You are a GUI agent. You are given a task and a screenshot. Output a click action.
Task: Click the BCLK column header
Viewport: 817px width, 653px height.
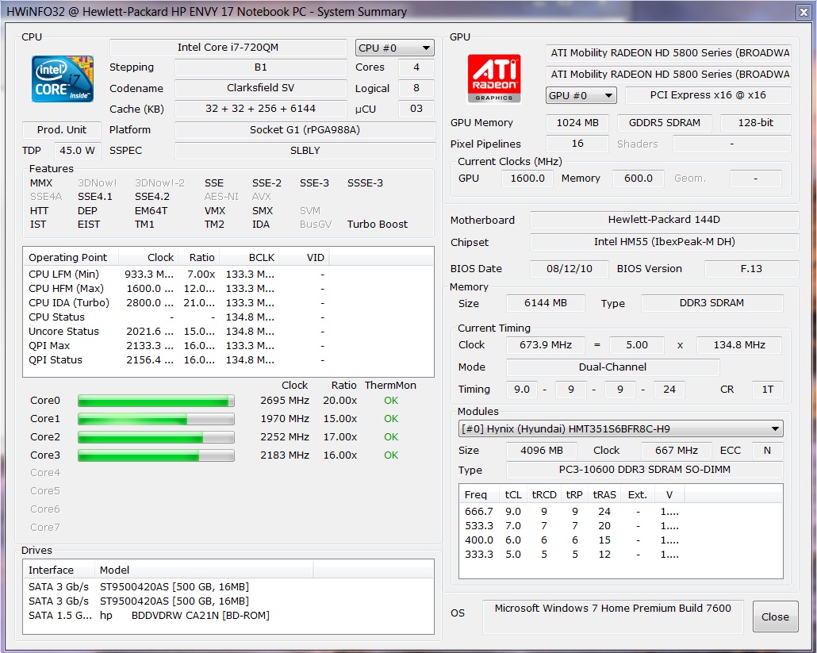pos(249,257)
